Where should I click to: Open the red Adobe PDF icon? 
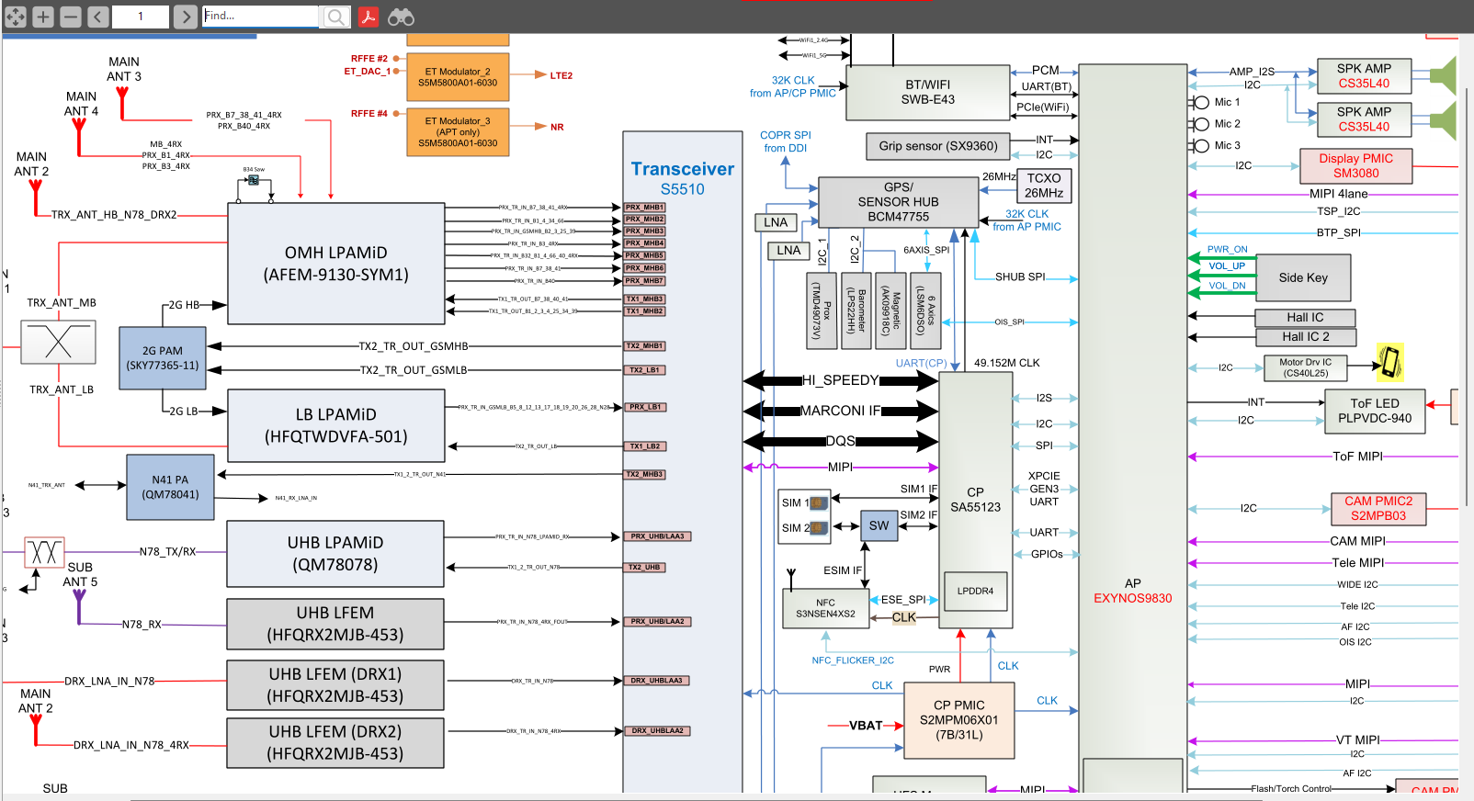368,16
